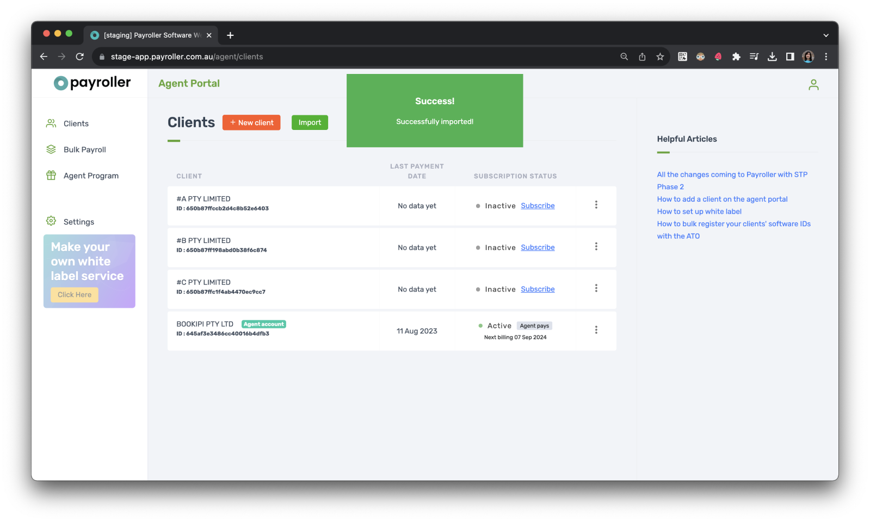The height and width of the screenshot is (522, 870).
Task: Expand the tab search chevron
Action: pos(826,35)
